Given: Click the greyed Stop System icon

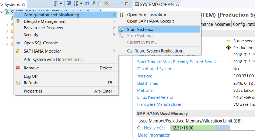Looking at the screenshot, I should (121, 36).
